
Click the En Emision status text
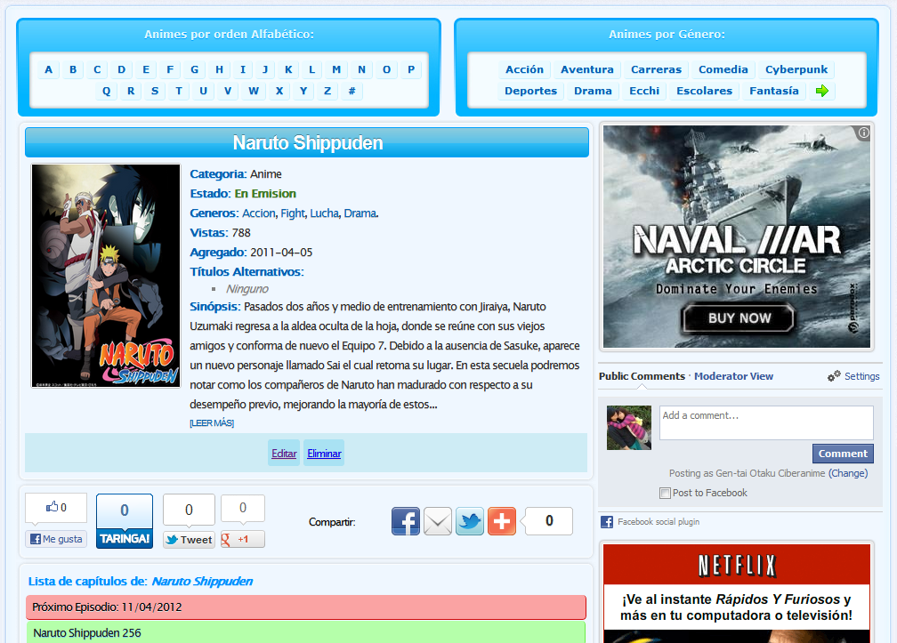tap(265, 193)
